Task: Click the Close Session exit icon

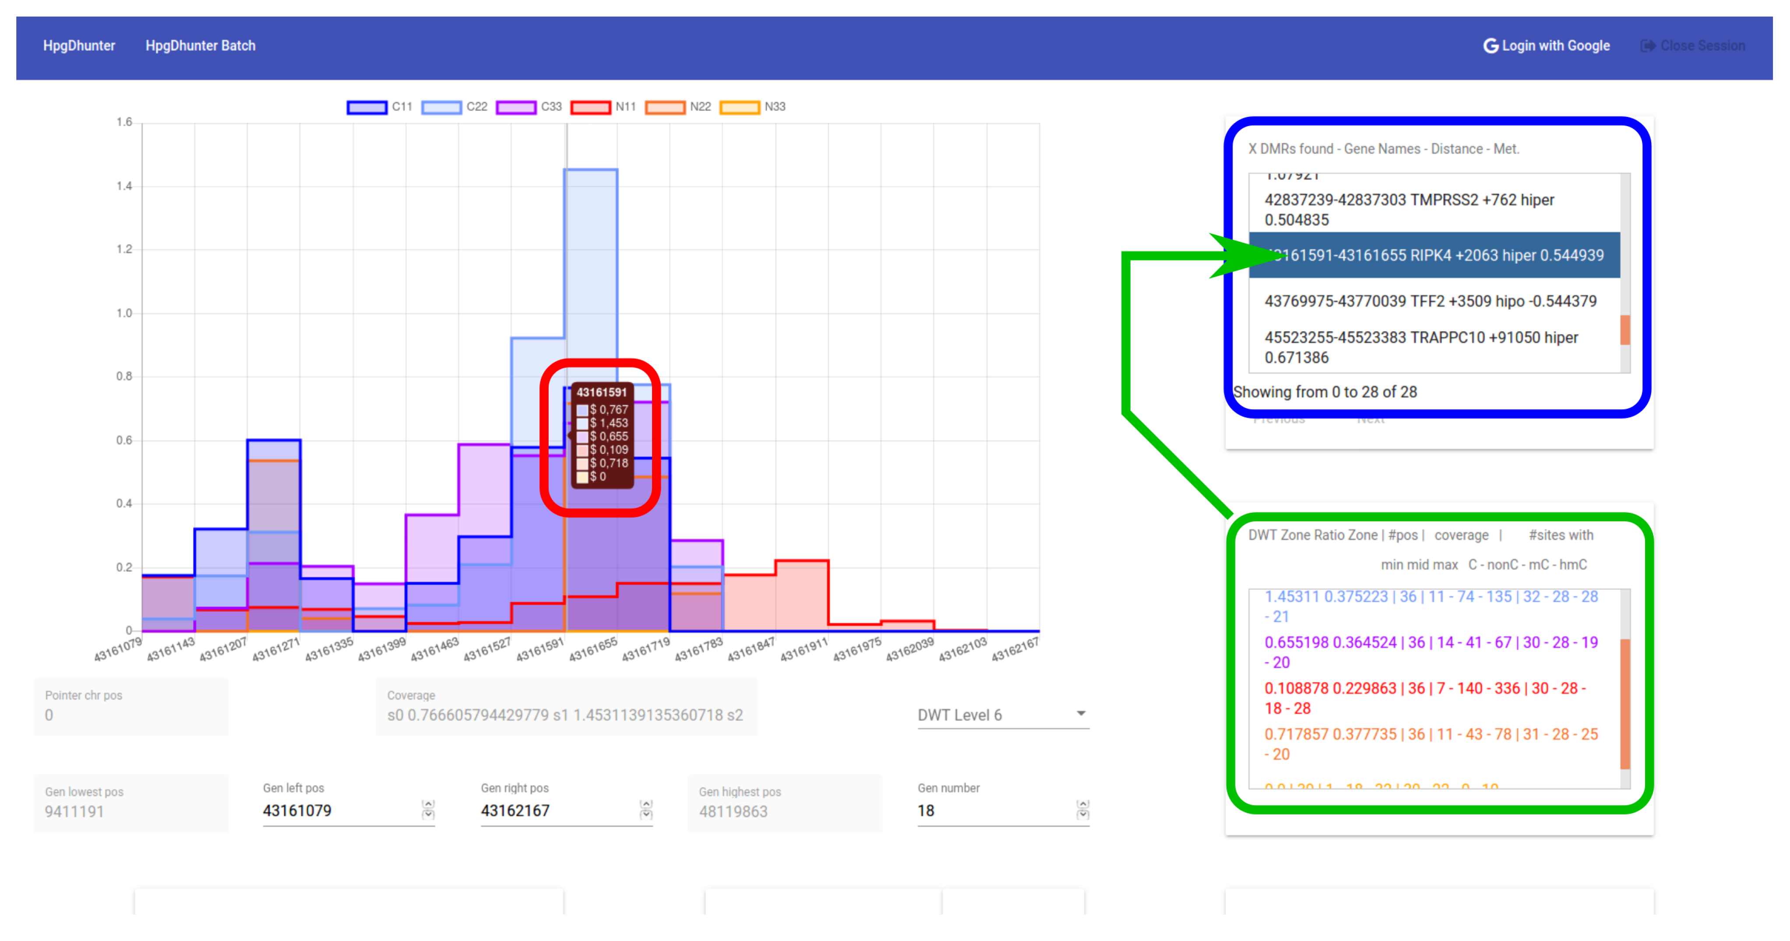Action: pyautogui.click(x=1648, y=46)
